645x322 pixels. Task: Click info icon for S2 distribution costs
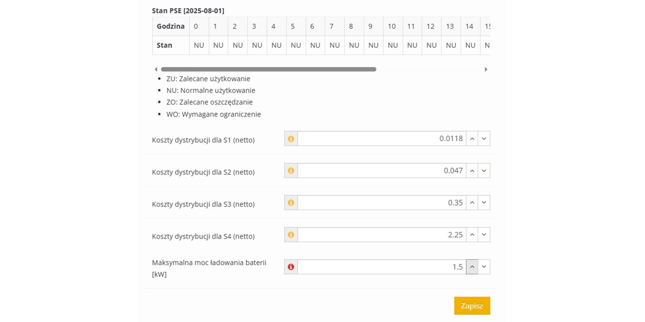(291, 171)
